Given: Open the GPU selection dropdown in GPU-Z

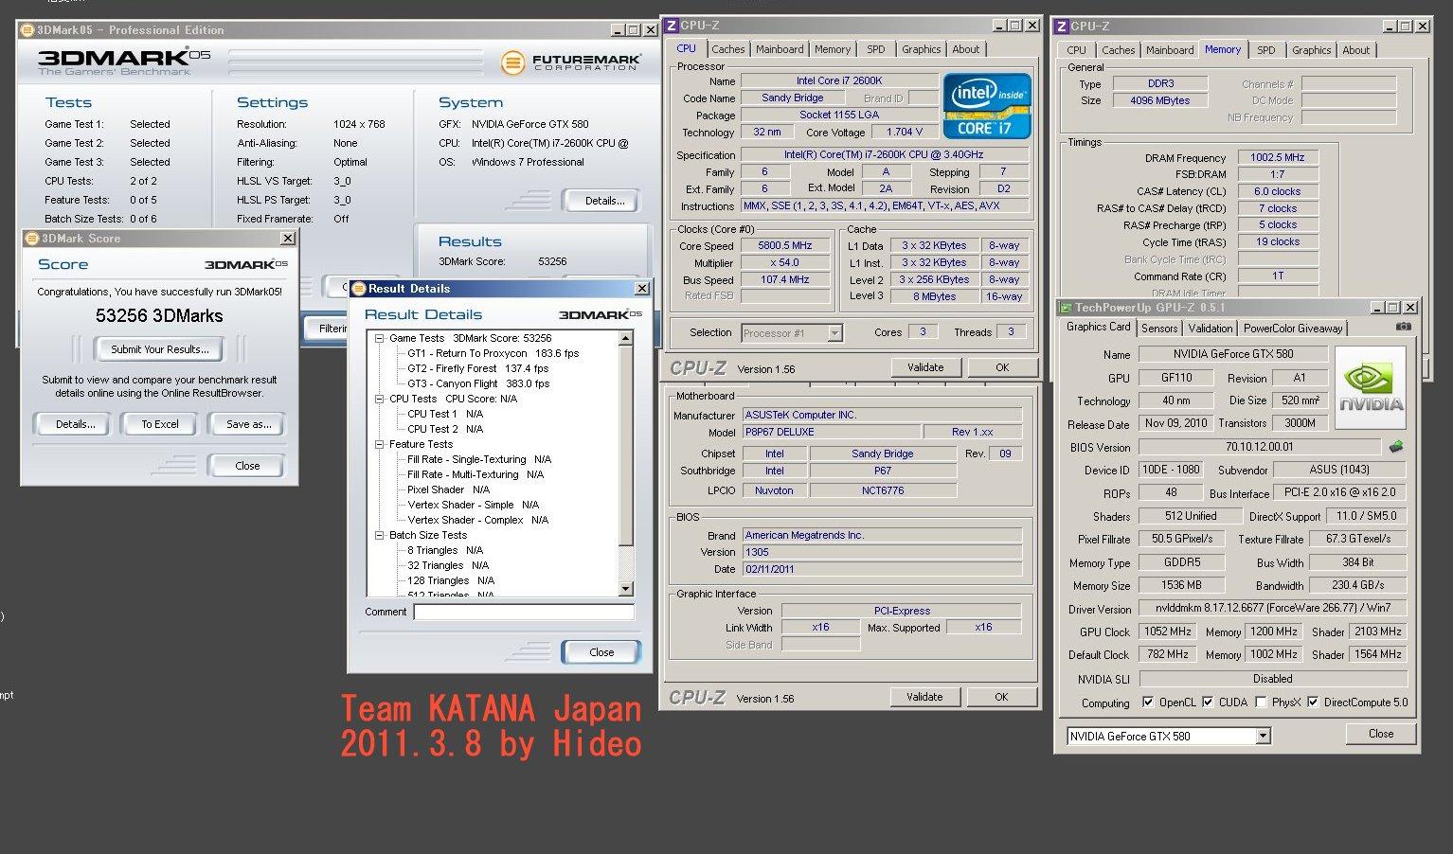Looking at the screenshot, I should (1263, 736).
